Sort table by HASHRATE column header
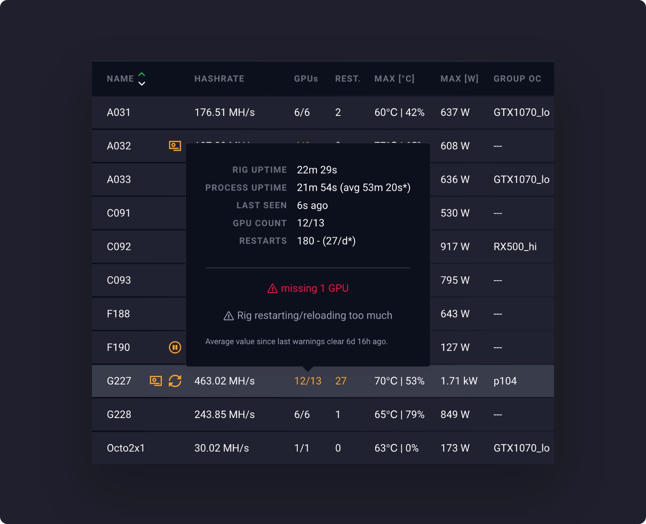This screenshot has height=524, width=646. point(219,79)
